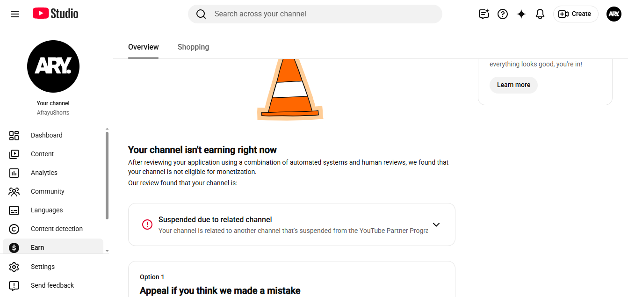Click the sidebar scroll down arrow
The width and height of the screenshot is (628, 297).
point(107,251)
